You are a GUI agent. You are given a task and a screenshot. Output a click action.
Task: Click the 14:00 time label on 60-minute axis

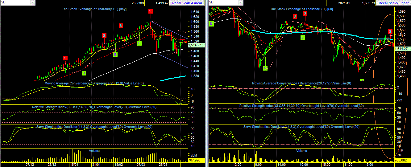tap(281, 165)
